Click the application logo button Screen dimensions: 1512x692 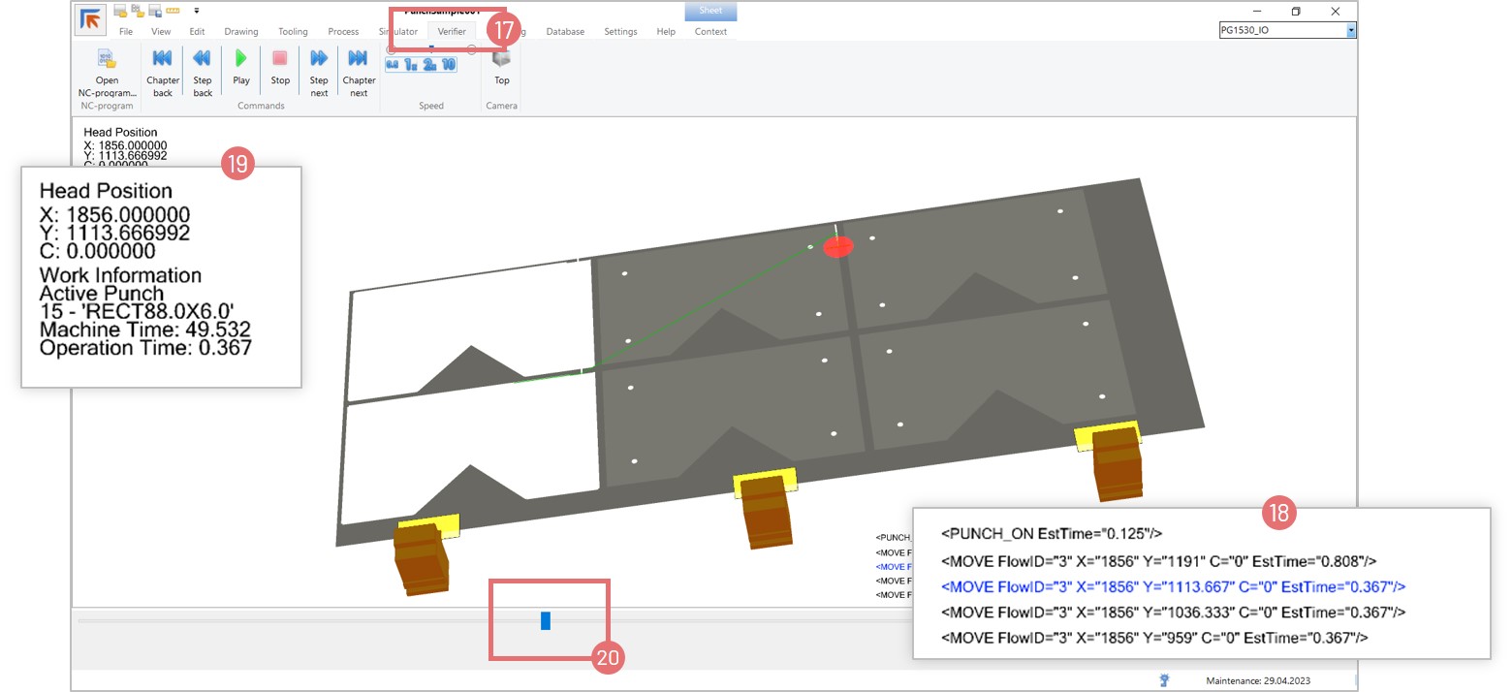click(x=91, y=19)
